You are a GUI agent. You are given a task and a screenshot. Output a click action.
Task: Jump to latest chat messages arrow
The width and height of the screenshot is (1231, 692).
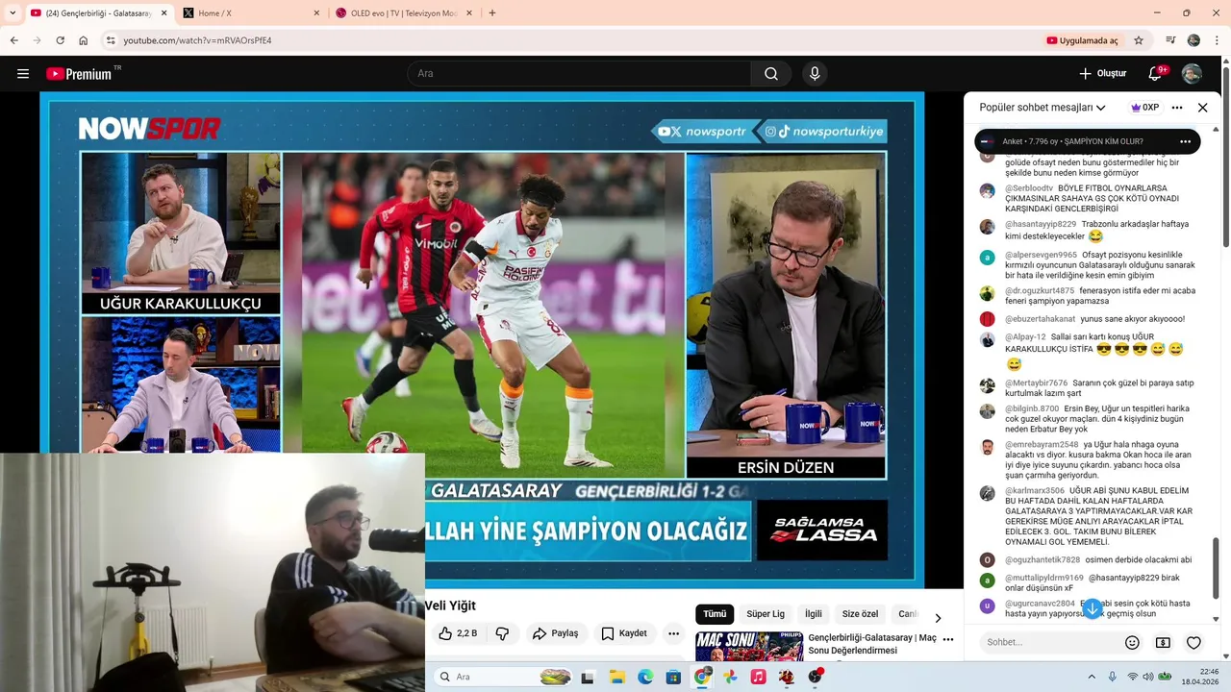(x=1092, y=609)
